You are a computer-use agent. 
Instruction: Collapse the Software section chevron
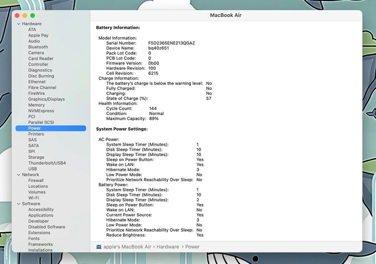coord(19,204)
